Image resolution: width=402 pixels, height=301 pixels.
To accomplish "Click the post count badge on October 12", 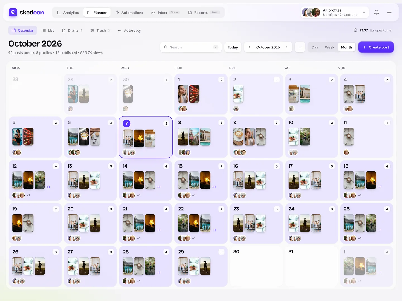I will point(56,166).
